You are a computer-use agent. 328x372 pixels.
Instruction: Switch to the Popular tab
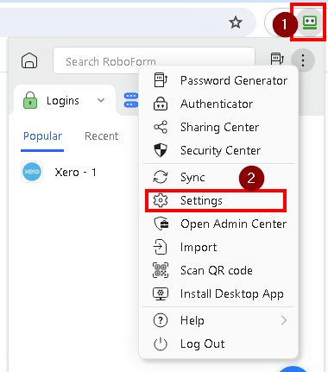pos(42,136)
